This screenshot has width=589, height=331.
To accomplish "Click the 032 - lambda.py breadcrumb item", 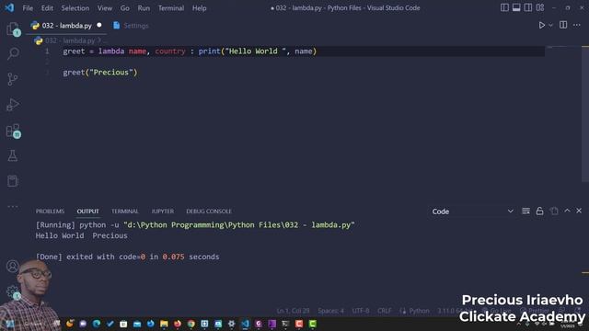I will pos(70,40).
